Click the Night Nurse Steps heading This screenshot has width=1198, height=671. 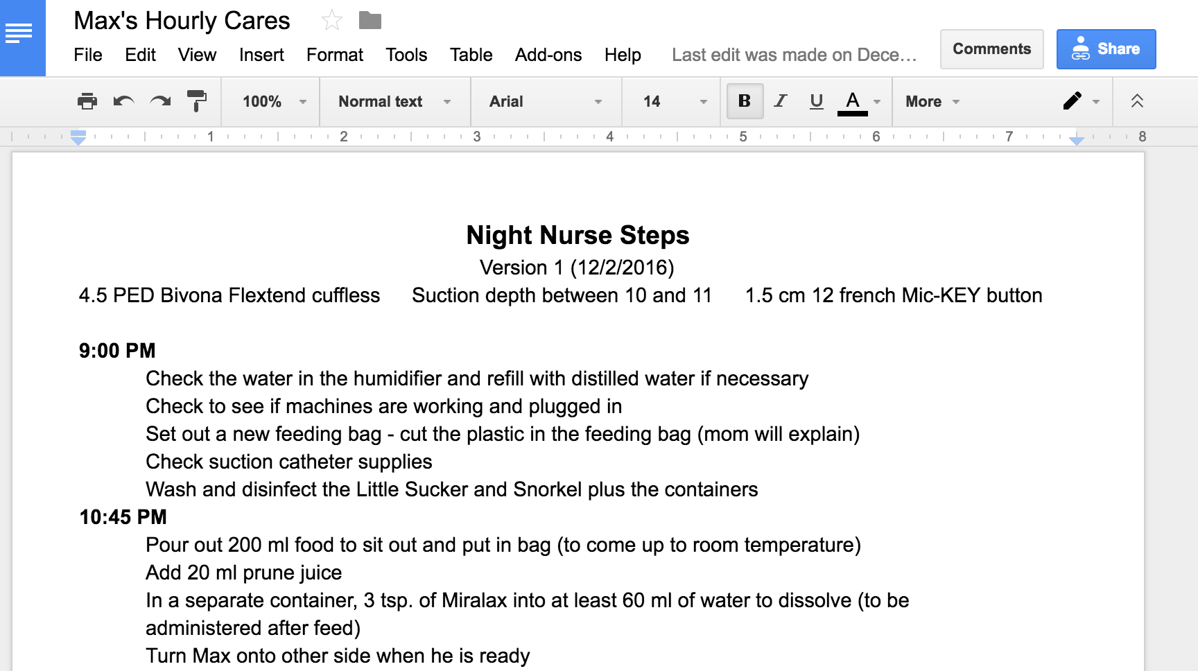pos(578,235)
